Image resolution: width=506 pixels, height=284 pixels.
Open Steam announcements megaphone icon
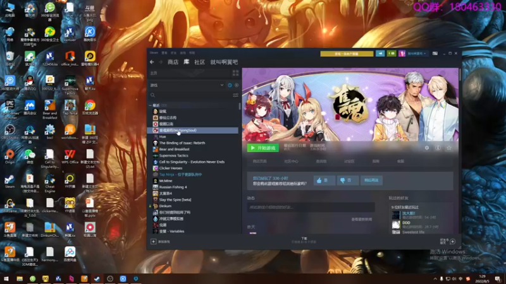pyautogui.click(x=380, y=54)
